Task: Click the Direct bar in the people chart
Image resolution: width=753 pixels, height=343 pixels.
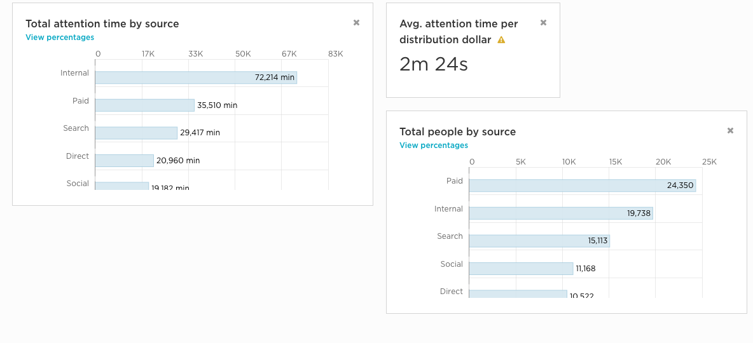Action: point(518,294)
